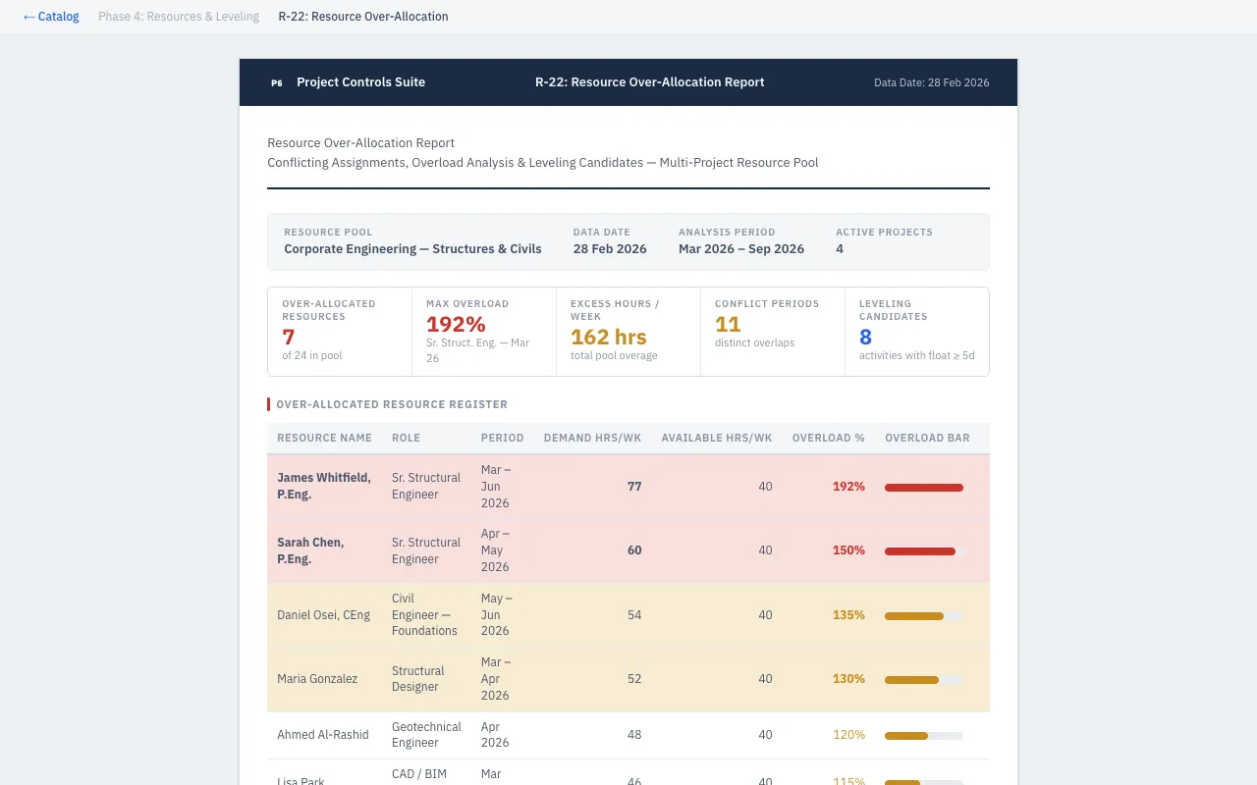
Task: Click Daniel Osei's 135% overload value
Action: 848,615
